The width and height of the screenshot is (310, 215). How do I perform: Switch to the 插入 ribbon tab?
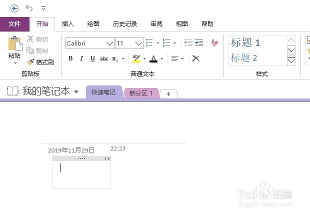(x=68, y=24)
